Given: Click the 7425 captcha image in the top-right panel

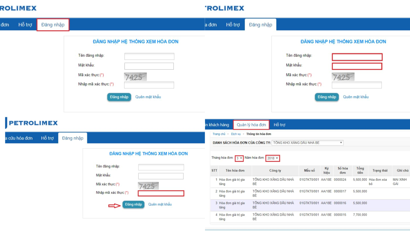Looking at the screenshot, I should [343, 77].
